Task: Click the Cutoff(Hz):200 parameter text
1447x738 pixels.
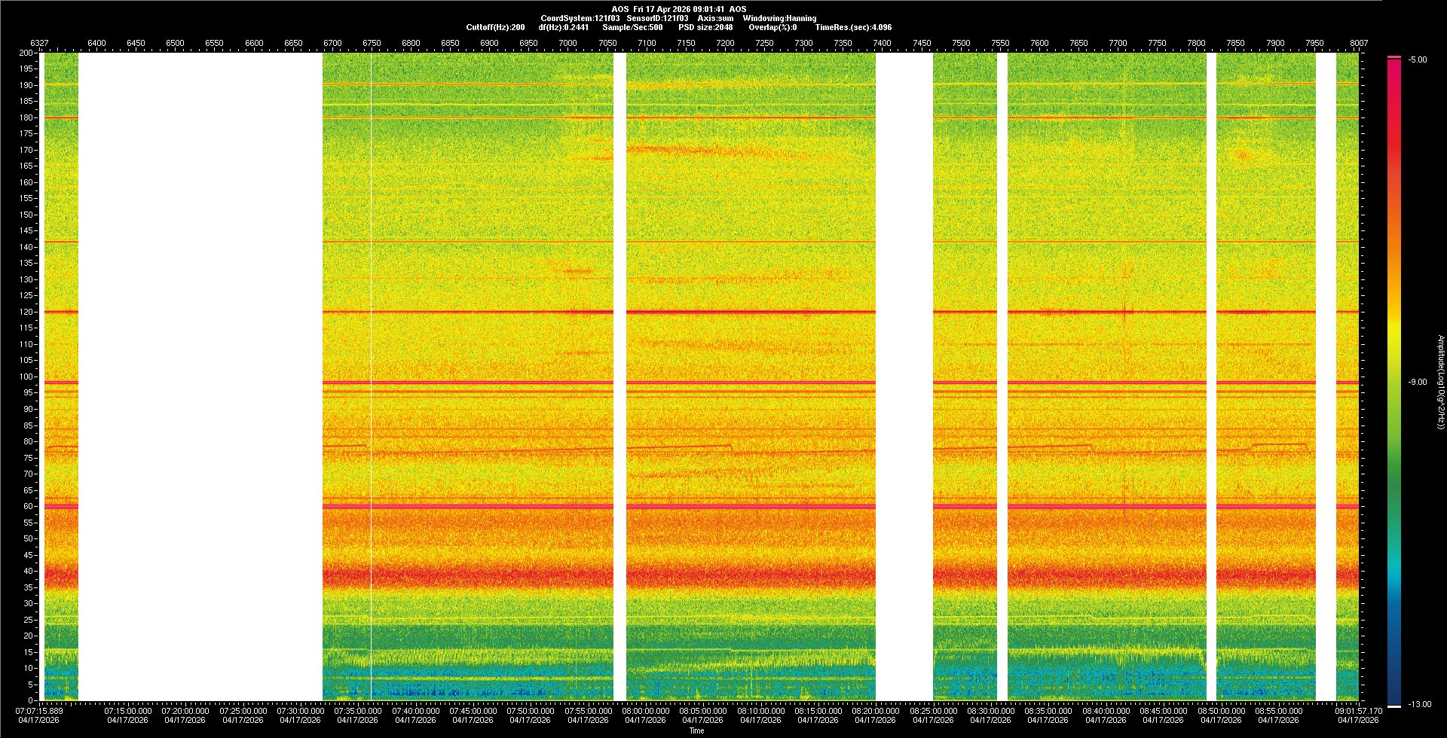Action: [495, 27]
